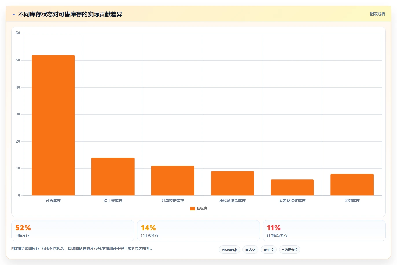Screen dimensions: 397x265
Task: Select the 订单锁定库存 bar in the chart
Action: click(173, 181)
